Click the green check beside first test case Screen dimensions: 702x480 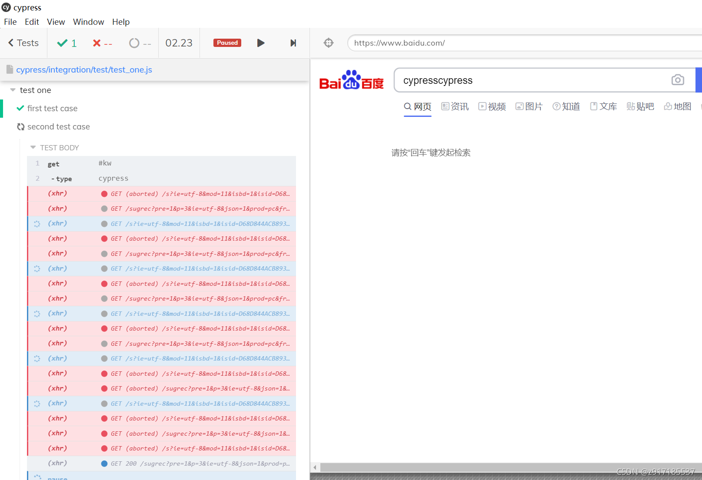click(20, 108)
